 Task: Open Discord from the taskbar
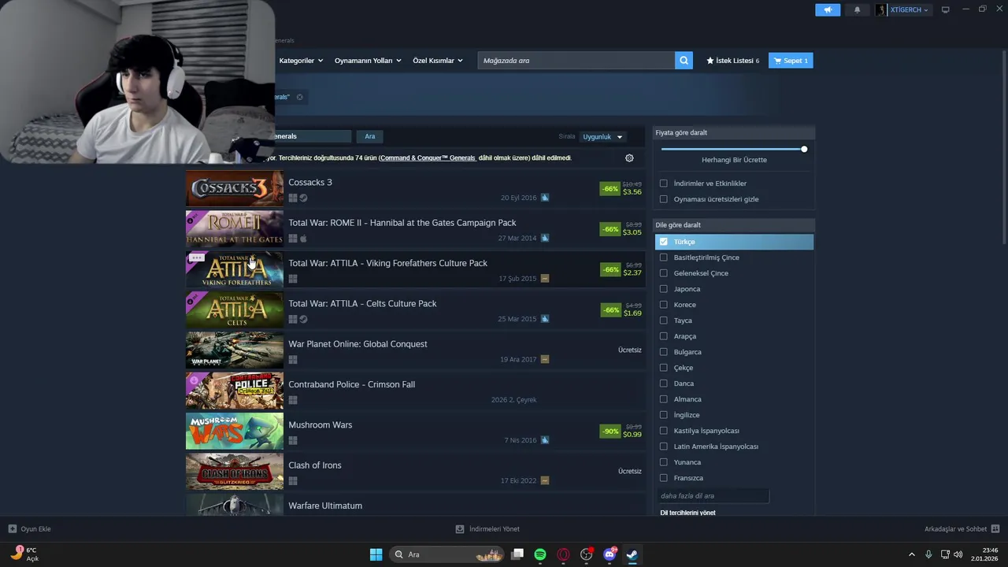click(610, 554)
